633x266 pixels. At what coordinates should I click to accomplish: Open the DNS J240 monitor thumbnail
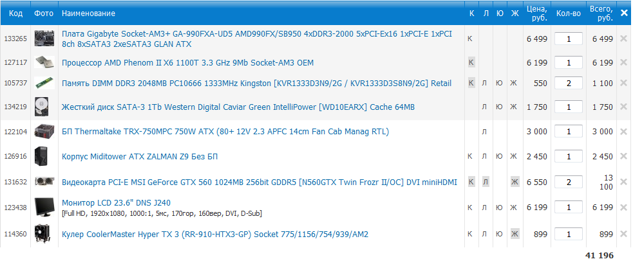(x=43, y=207)
